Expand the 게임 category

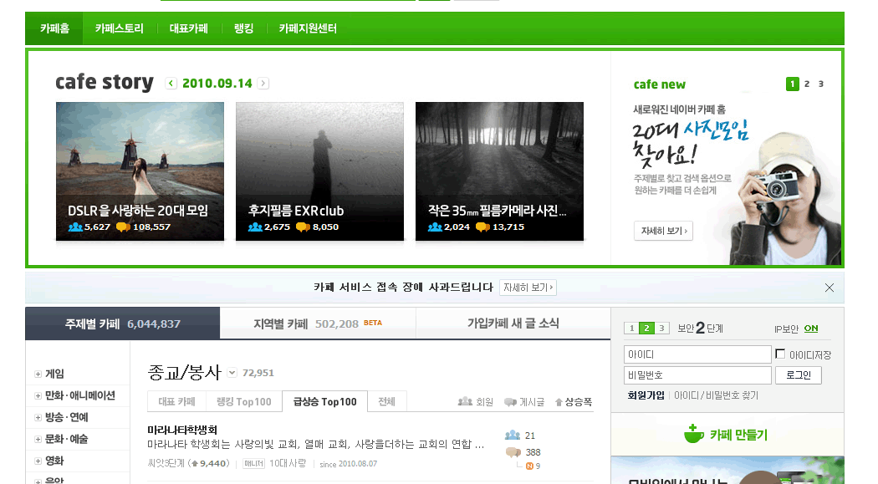click(x=38, y=374)
